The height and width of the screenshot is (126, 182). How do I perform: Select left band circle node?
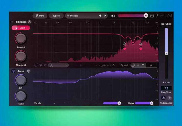[125, 46]
